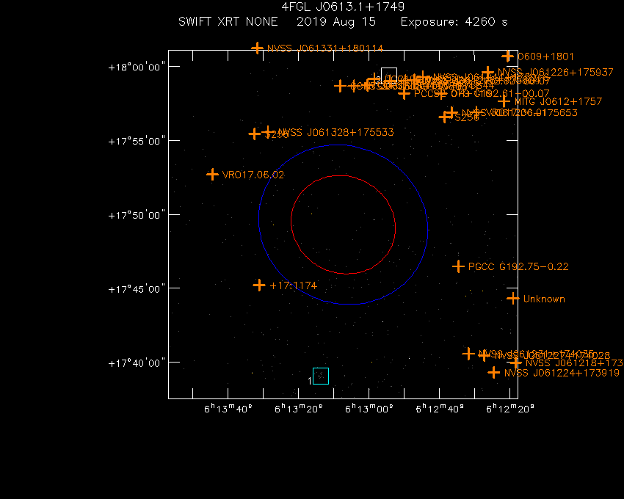Click the 6h13m20s right ascension label
The height and width of the screenshot is (499, 624).
[x=299, y=408]
